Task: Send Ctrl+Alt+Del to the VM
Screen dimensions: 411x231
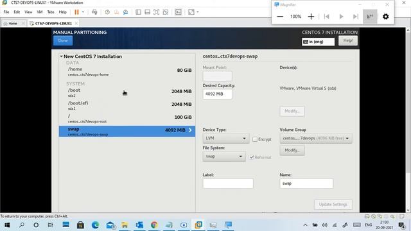Action: point(94,12)
